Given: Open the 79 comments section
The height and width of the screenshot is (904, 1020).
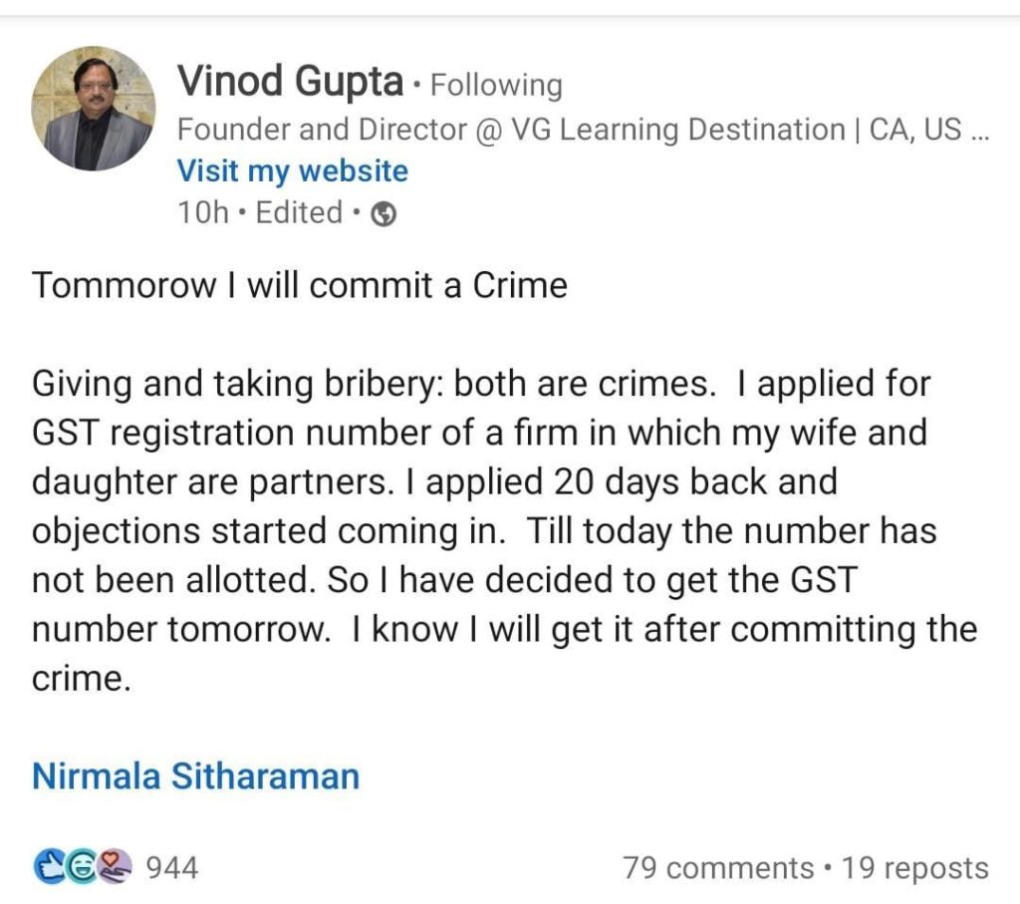Looking at the screenshot, I should (x=718, y=868).
